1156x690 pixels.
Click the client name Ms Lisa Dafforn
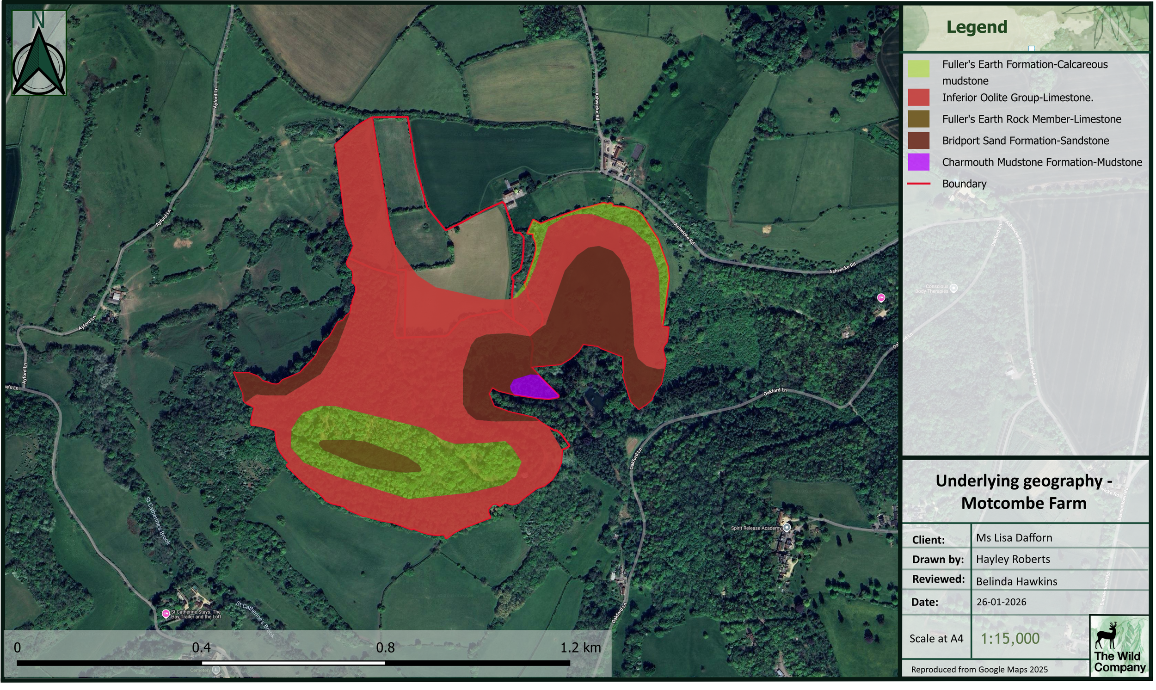click(x=1015, y=538)
